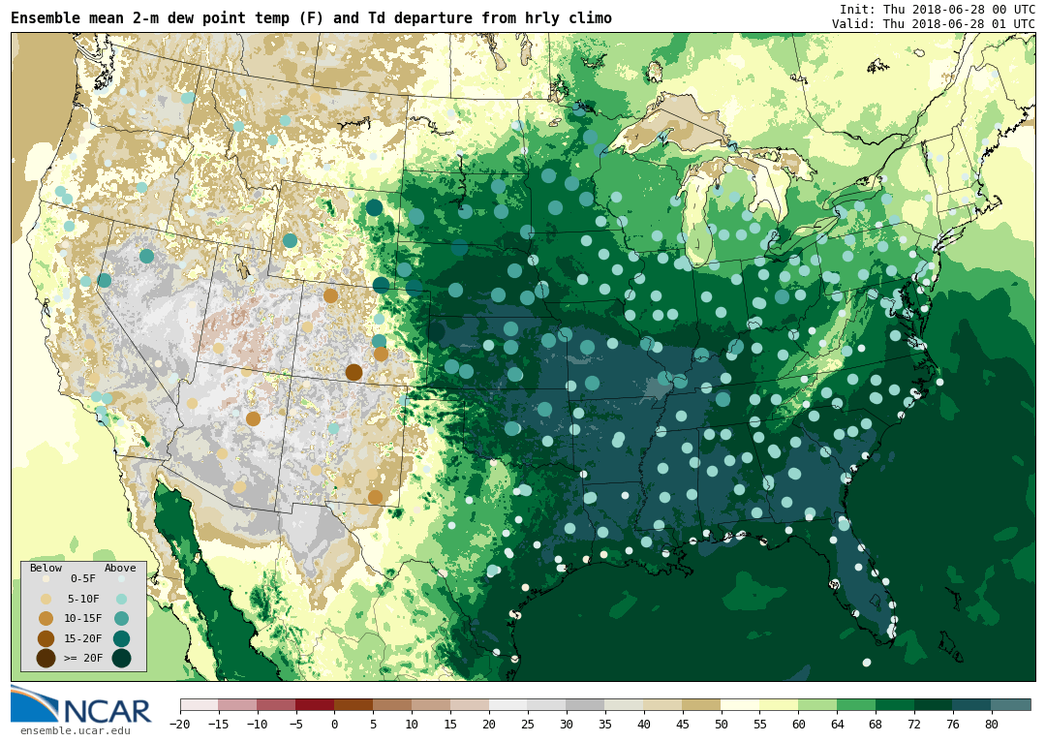Click the orange 10-15F below-climo legend circle
The height and width of the screenshot is (742, 1046).
click(46, 619)
